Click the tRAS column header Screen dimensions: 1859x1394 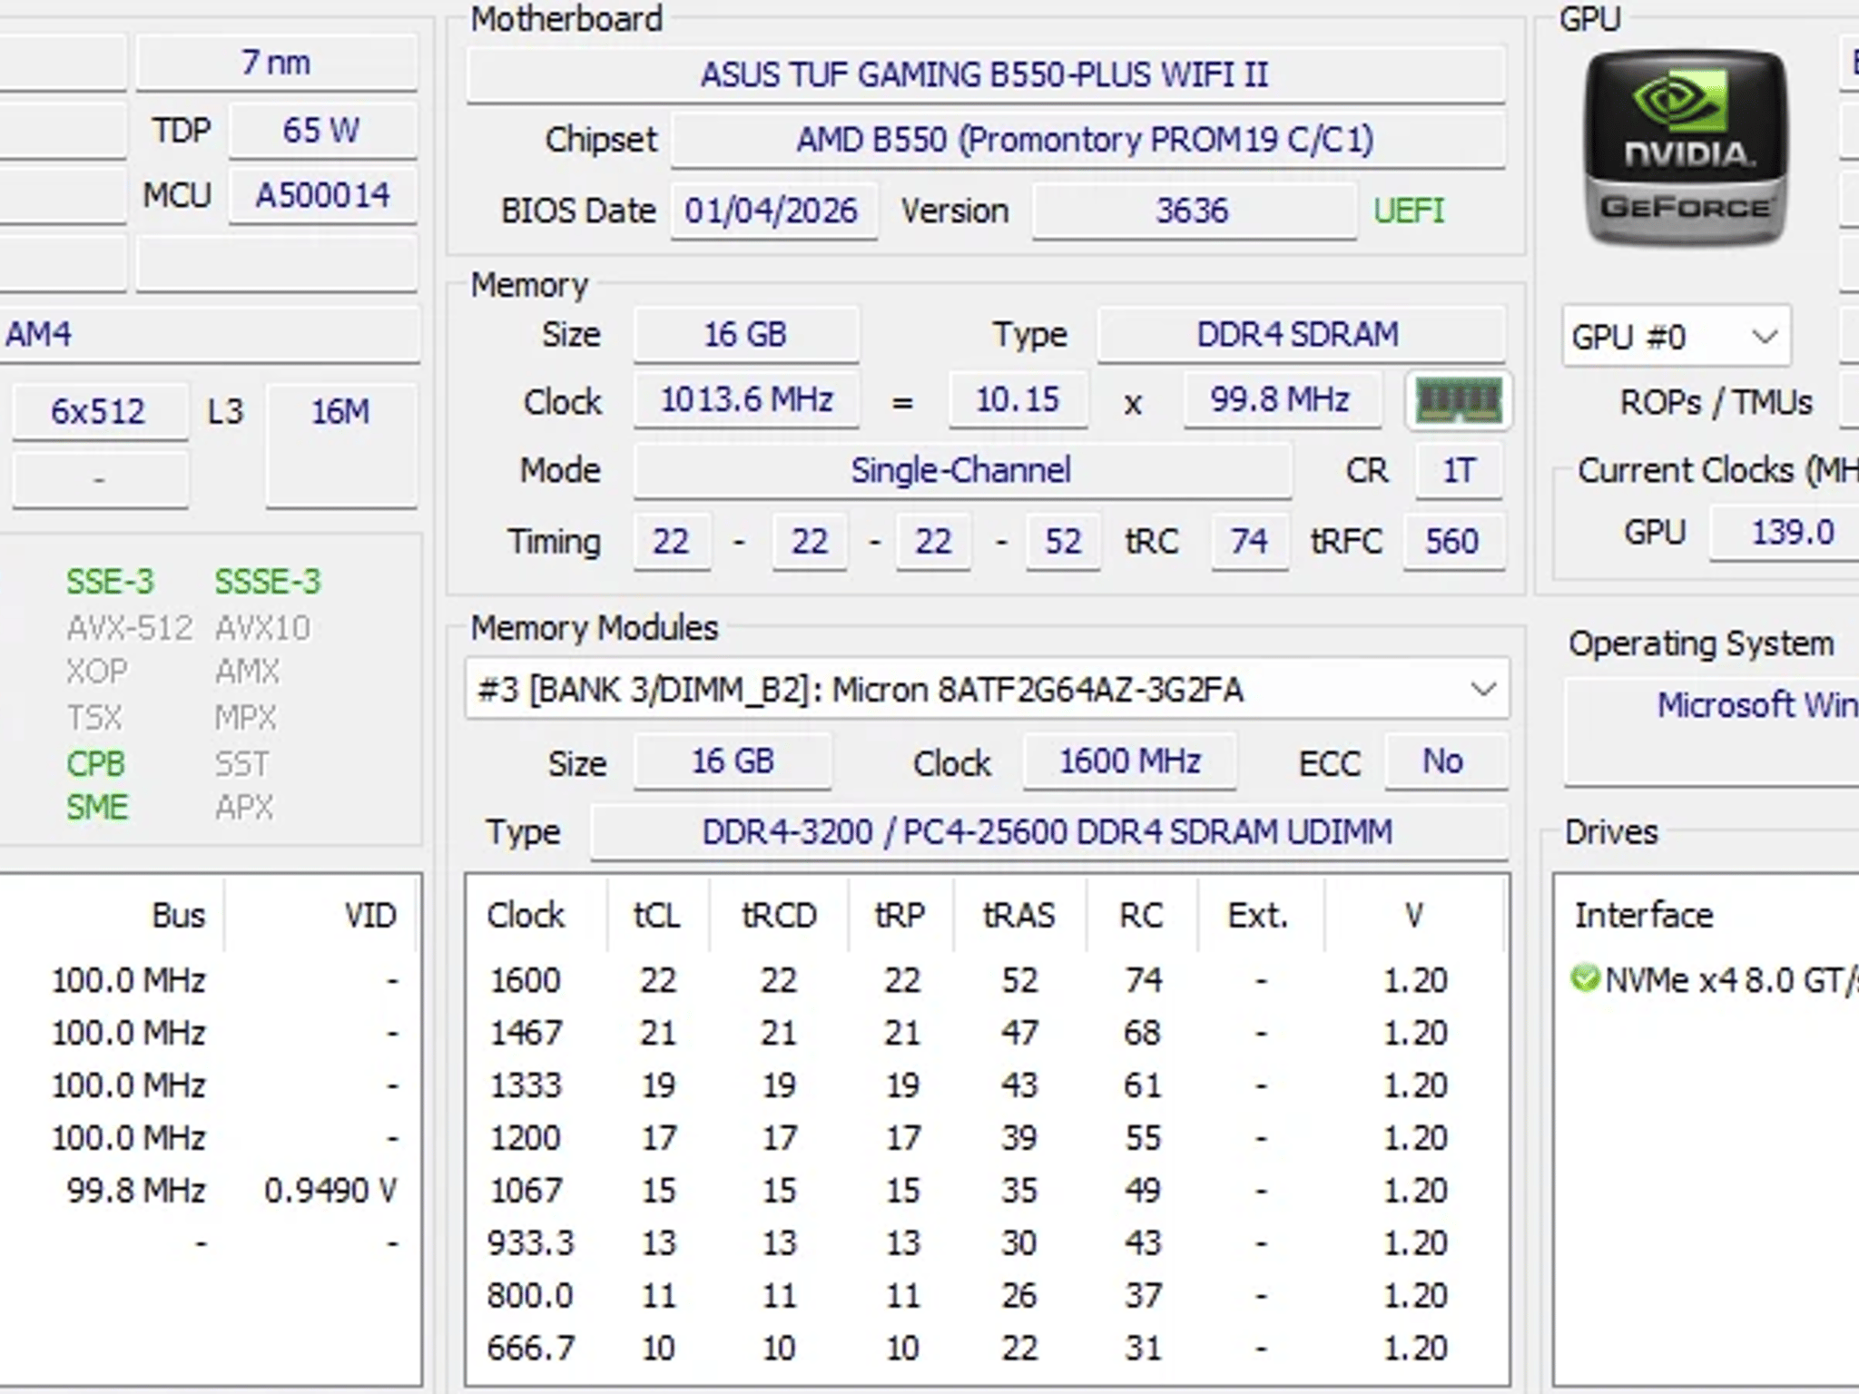pos(1019,915)
